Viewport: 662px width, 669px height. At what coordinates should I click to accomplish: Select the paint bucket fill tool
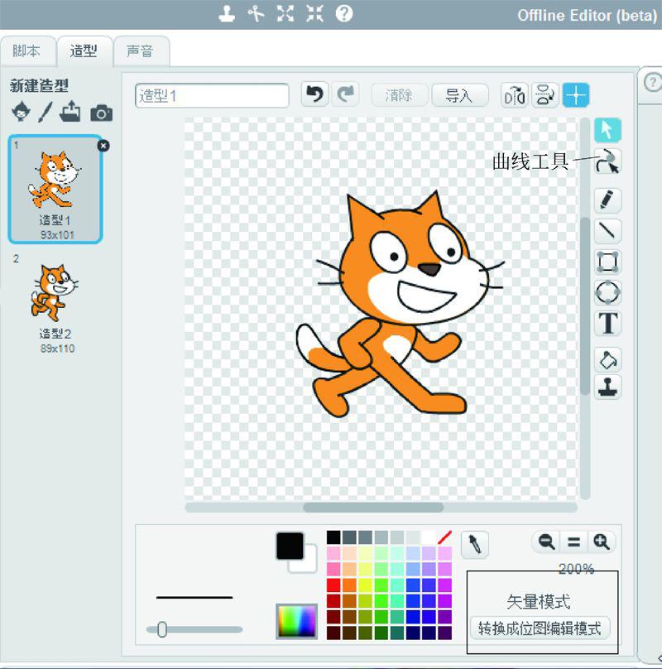point(608,359)
